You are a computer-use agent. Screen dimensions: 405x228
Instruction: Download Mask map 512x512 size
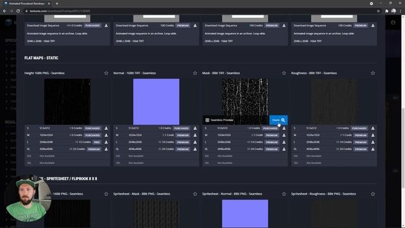click(x=284, y=128)
